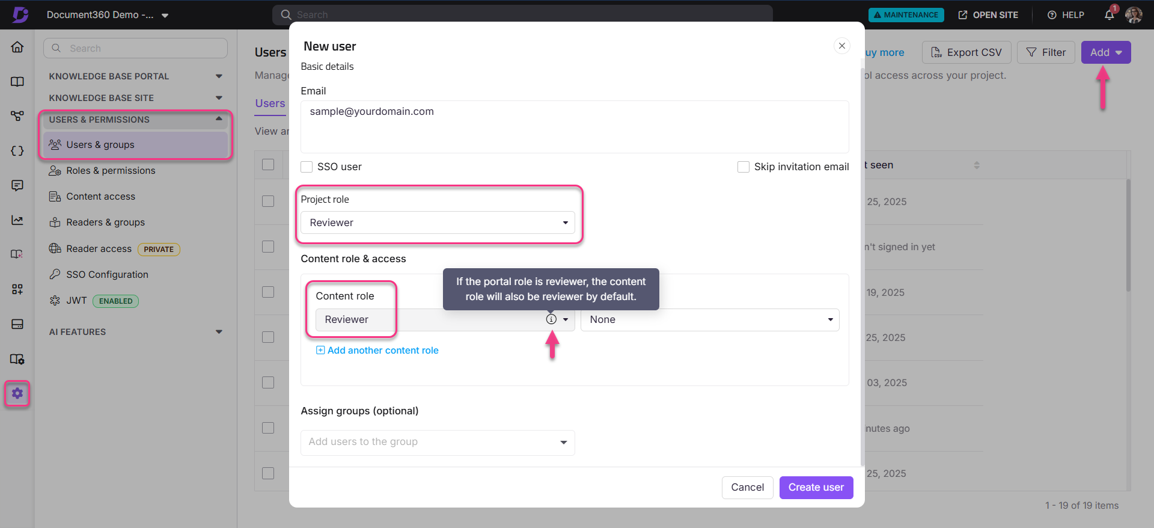Open Add users to the group dropdown
This screenshot has height=528, width=1154.
(438, 443)
